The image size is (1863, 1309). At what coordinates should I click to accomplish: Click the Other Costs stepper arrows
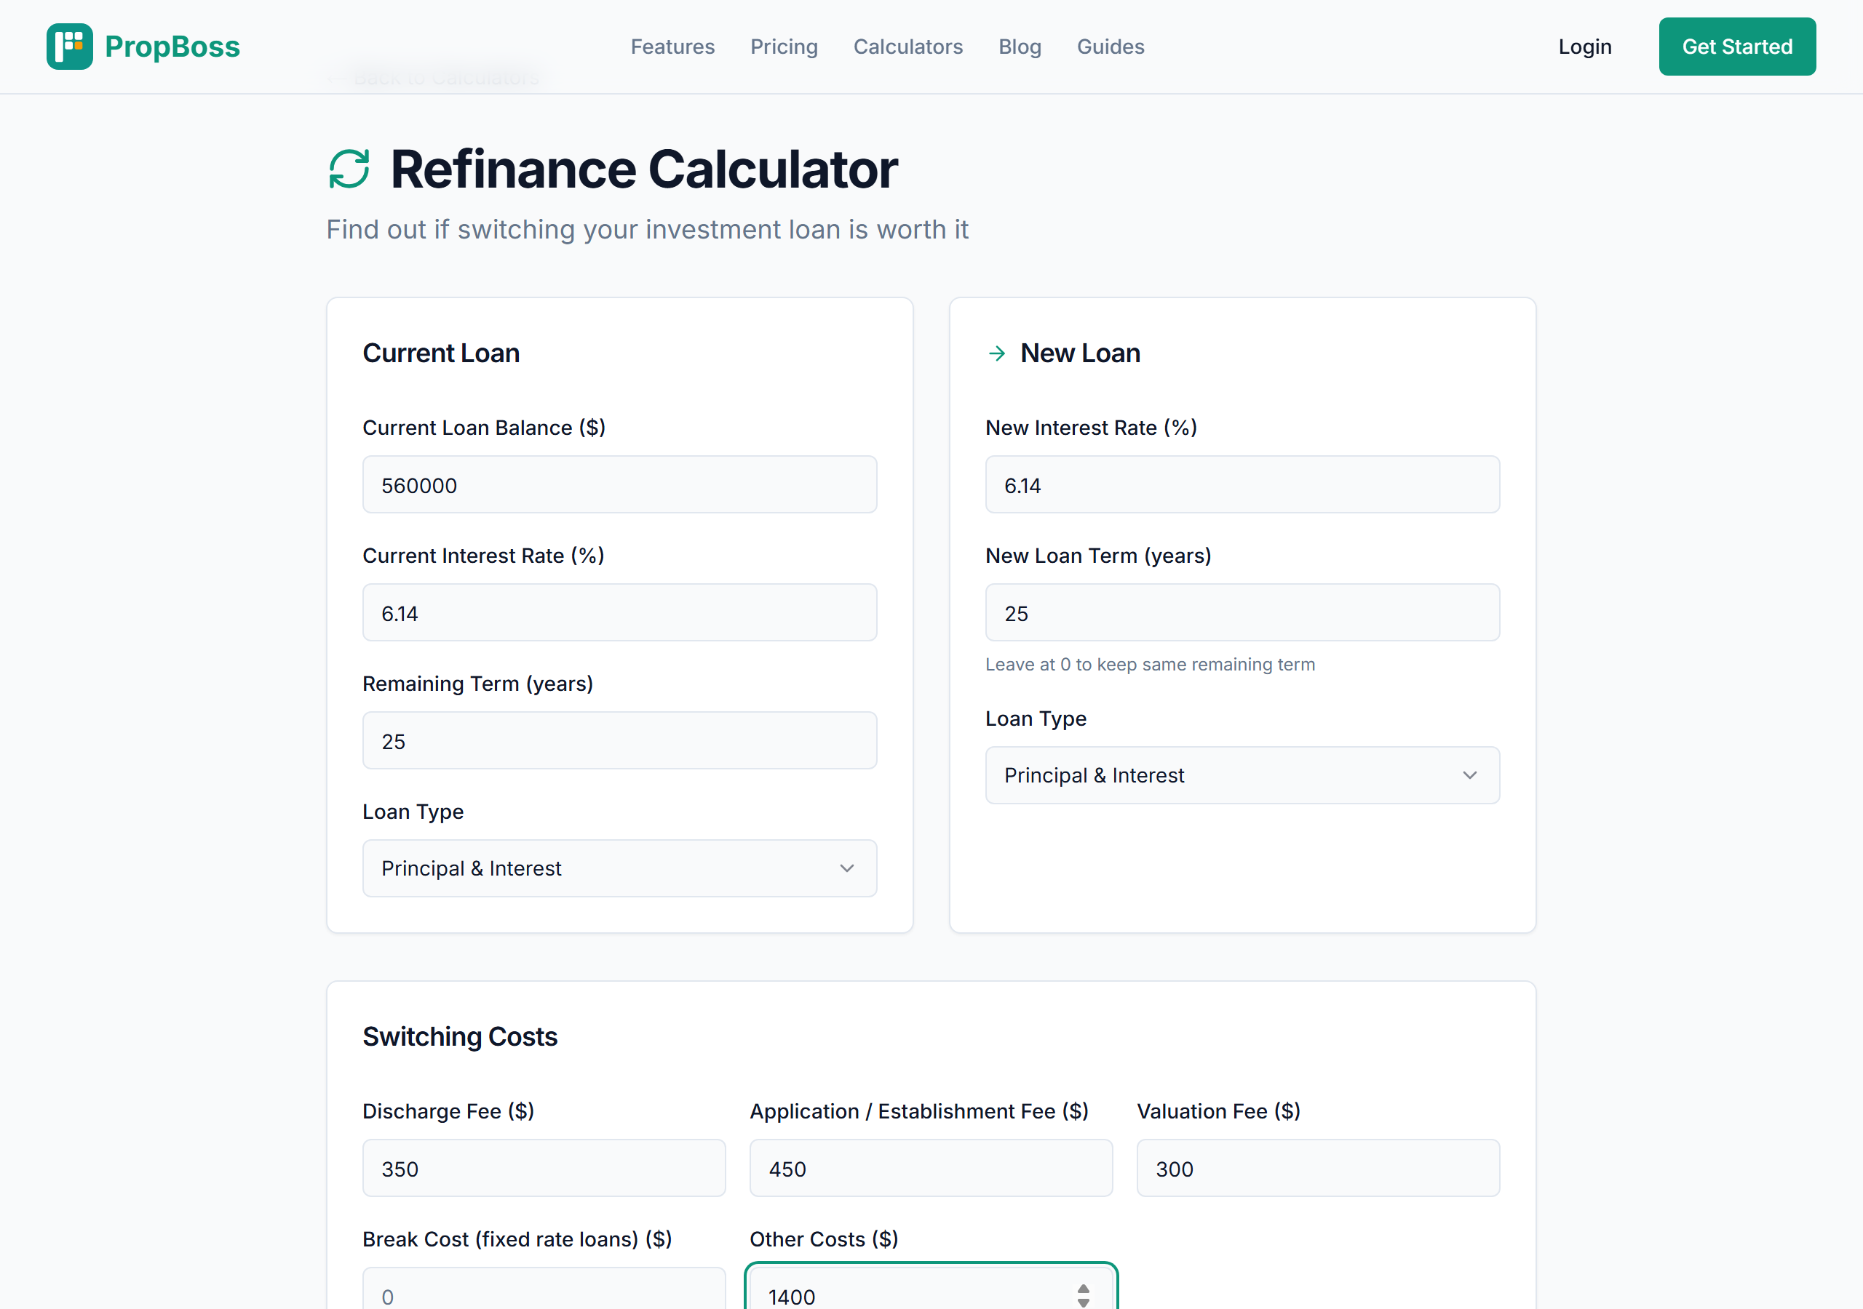(x=1084, y=1295)
